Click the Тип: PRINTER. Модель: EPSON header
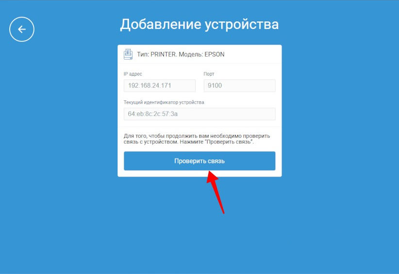Screen dimensions: 399x274 click(x=181, y=54)
